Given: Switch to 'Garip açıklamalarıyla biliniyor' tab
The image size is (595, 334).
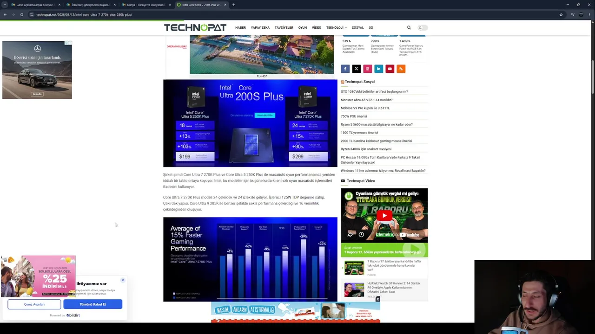Looking at the screenshot, I should pyautogui.click(x=35, y=5).
